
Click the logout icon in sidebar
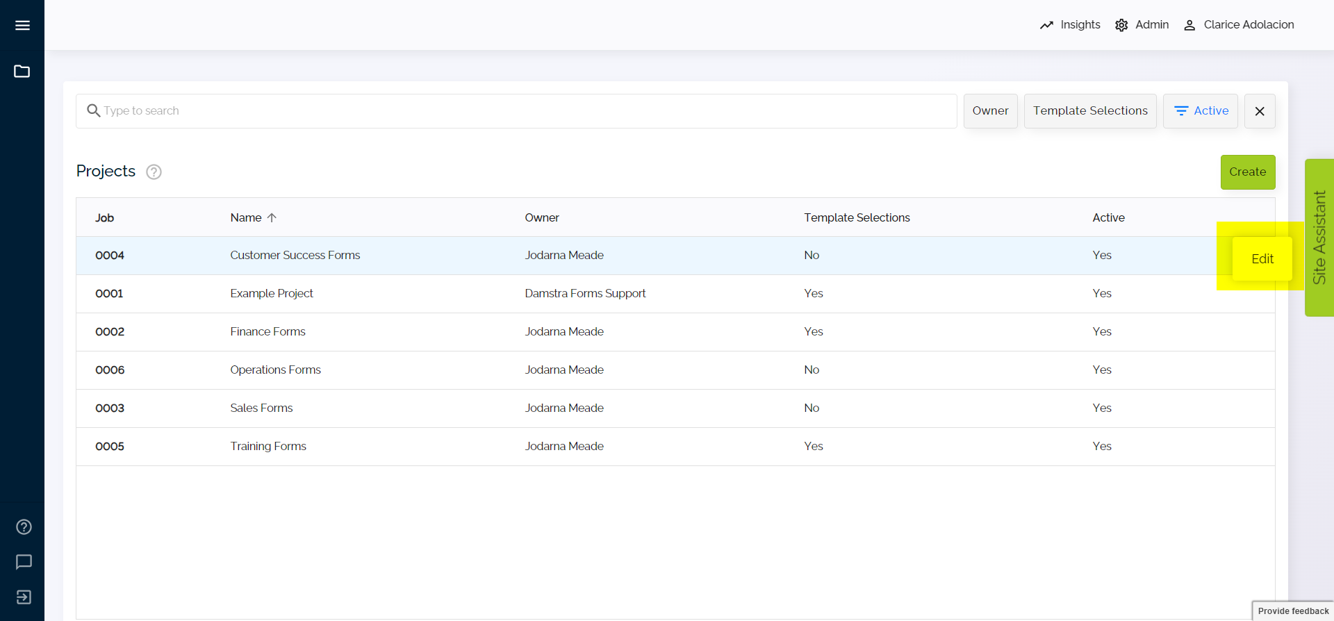(24, 597)
